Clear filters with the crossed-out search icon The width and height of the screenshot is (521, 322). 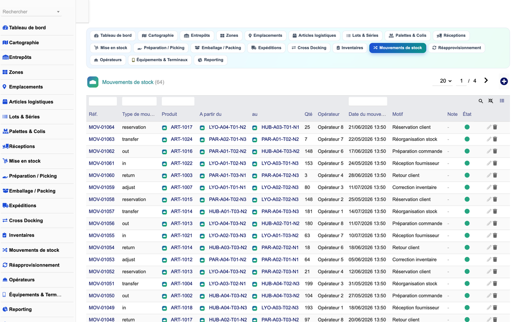(491, 101)
